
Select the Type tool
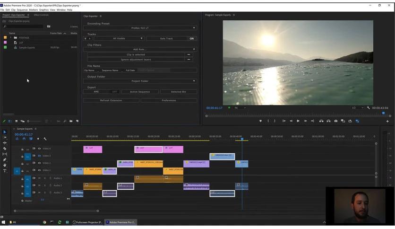click(5, 171)
